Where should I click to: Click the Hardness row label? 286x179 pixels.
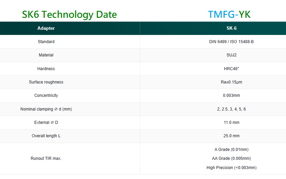coord(46,69)
